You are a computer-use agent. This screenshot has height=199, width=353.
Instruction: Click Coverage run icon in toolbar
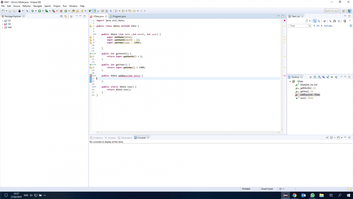[x=46, y=11]
